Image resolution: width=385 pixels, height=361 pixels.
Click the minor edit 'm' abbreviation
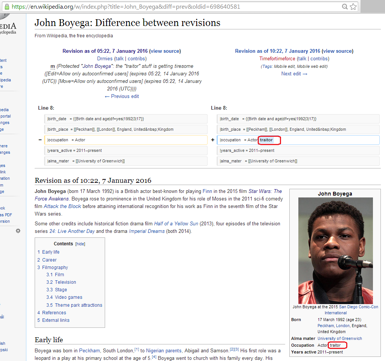coord(52,66)
